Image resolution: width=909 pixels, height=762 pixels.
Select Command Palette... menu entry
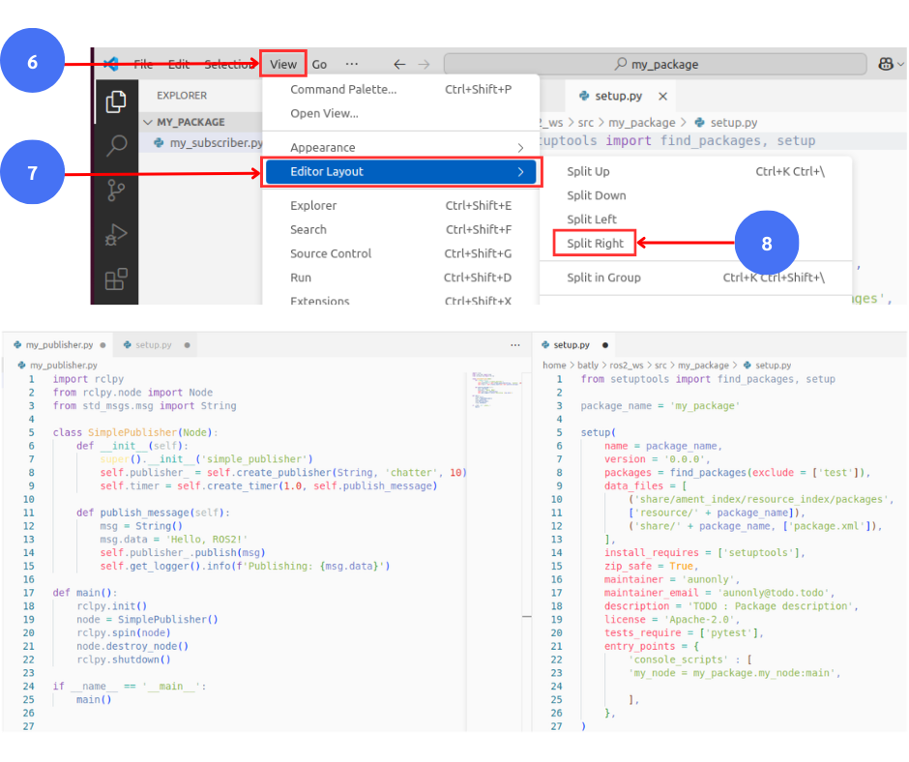pos(343,89)
